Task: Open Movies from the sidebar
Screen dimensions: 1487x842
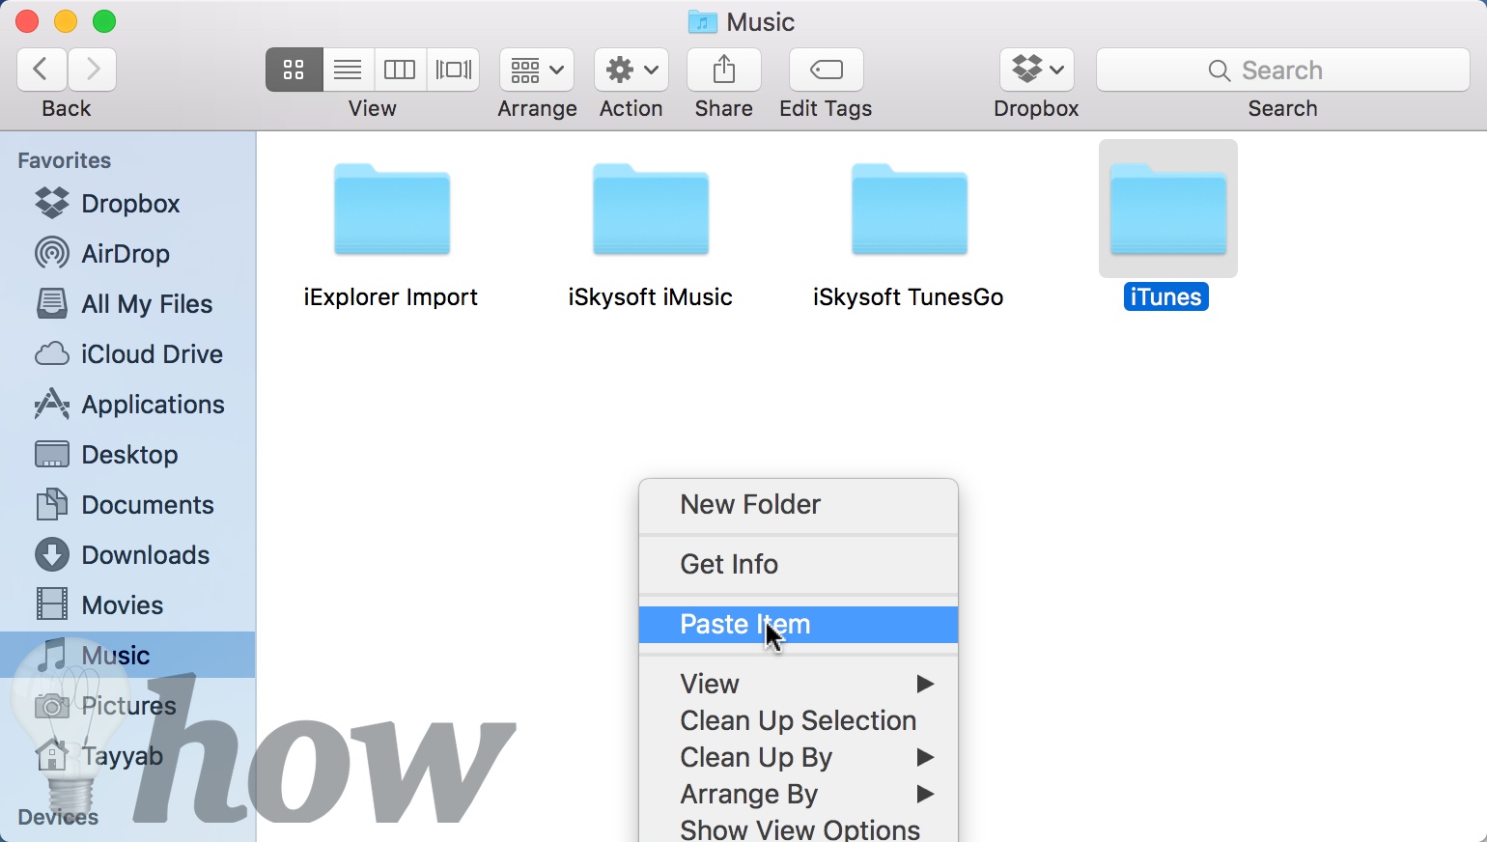Action: (127, 605)
